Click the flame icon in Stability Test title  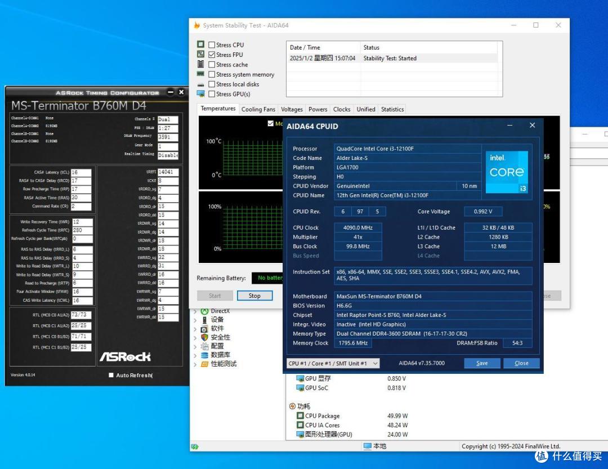[196, 25]
